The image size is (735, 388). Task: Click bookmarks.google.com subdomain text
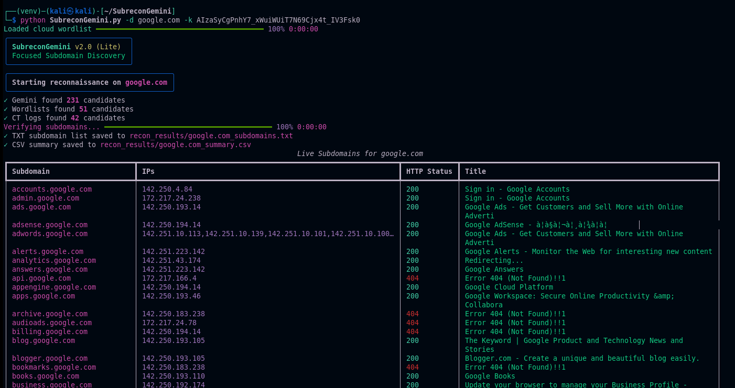tap(54, 367)
